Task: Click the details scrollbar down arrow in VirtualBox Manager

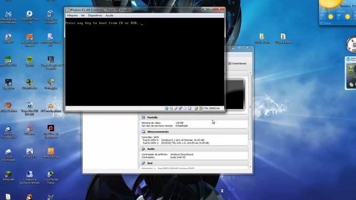Action: point(250,167)
